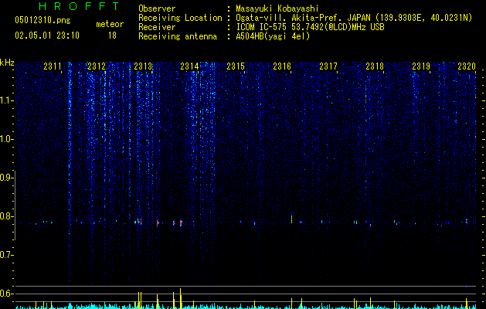This screenshot has height=309, width=486.
Task: Click receiving antenna A504HB text
Action: [x=273, y=36]
